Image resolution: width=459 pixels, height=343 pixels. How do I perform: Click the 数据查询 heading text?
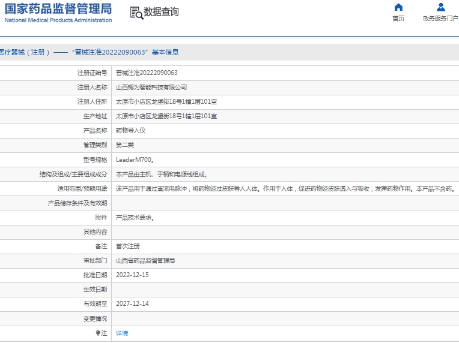(161, 12)
